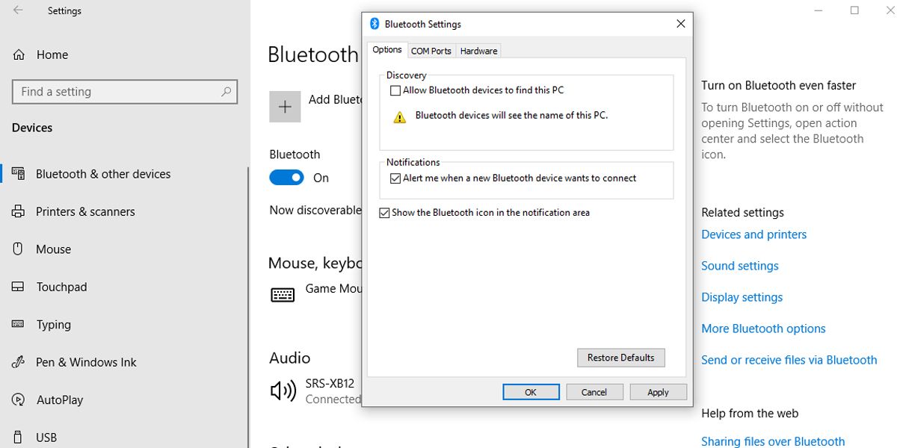Image resolution: width=897 pixels, height=448 pixels.
Task: Uncheck Alert me when new device connects
Action: (395, 178)
